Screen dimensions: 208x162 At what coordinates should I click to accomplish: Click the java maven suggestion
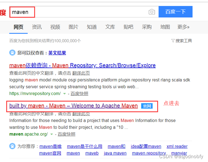[115, 153]
